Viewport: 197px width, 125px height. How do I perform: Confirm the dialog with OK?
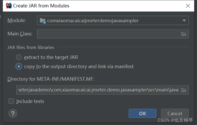[x=142, y=113]
